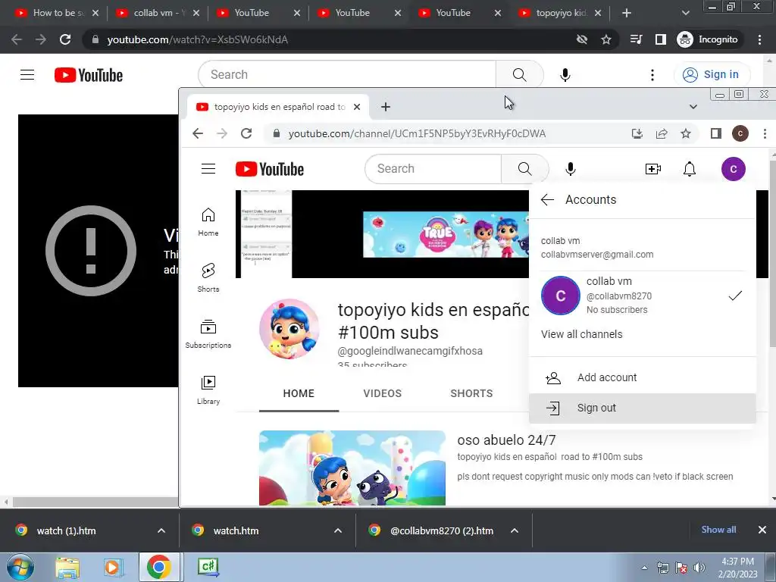This screenshot has height=582, width=776.
Task: Open the Windows Start menu
Action: click(20, 568)
